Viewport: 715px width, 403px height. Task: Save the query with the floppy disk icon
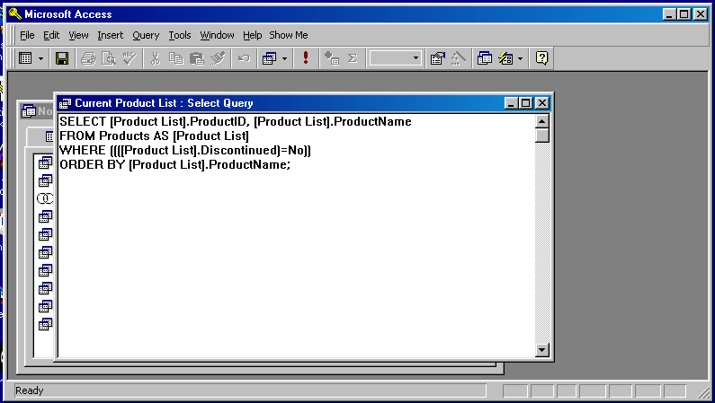coord(62,58)
